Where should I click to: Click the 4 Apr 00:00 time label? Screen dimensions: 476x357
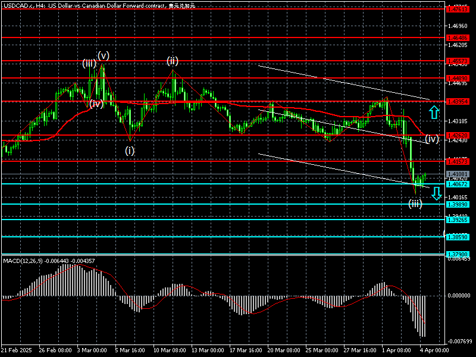pyautogui.click(x=434, y=350)
